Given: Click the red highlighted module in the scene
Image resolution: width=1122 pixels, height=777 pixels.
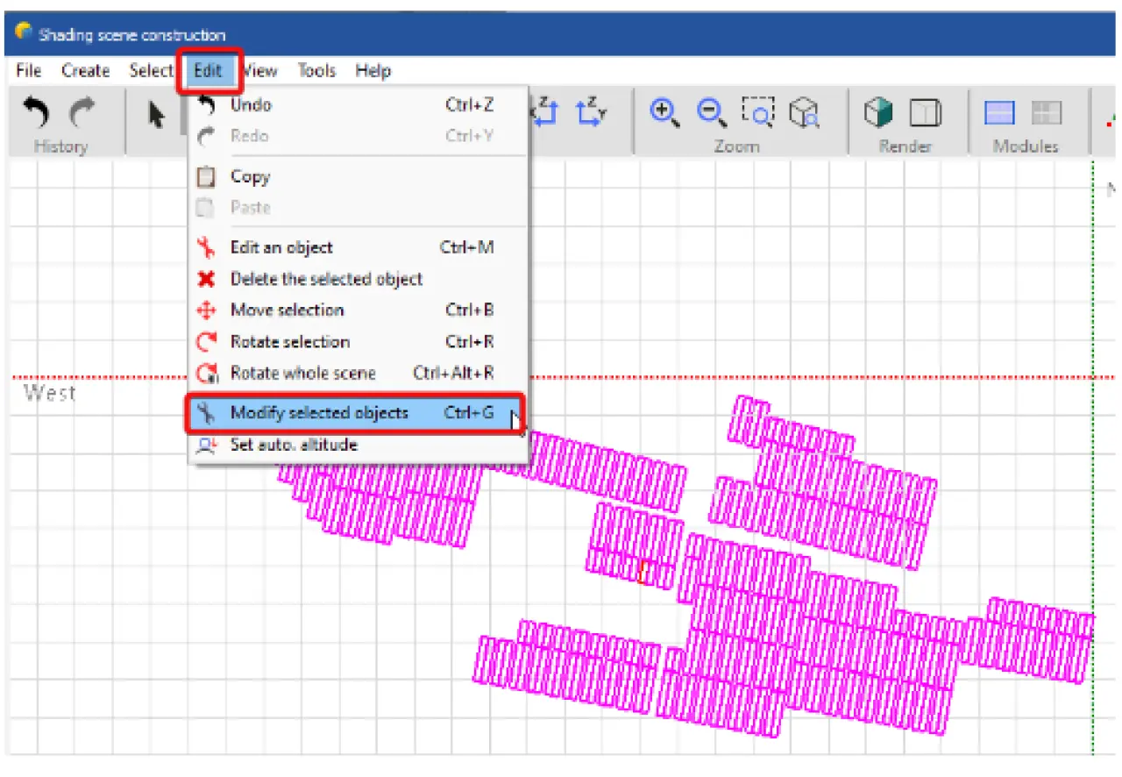Looking at the screenshot, I should tap(644, 572).
